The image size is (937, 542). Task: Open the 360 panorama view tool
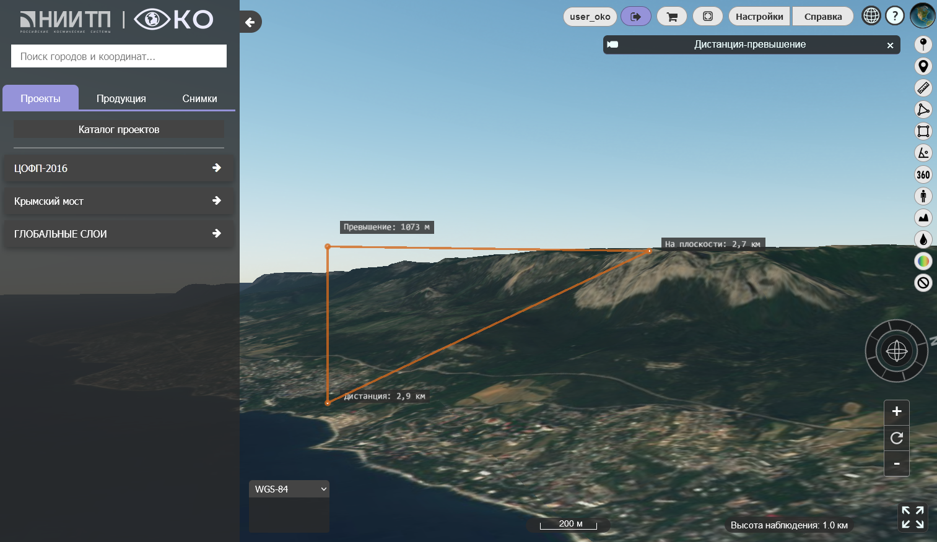click(x=923, y=174)
